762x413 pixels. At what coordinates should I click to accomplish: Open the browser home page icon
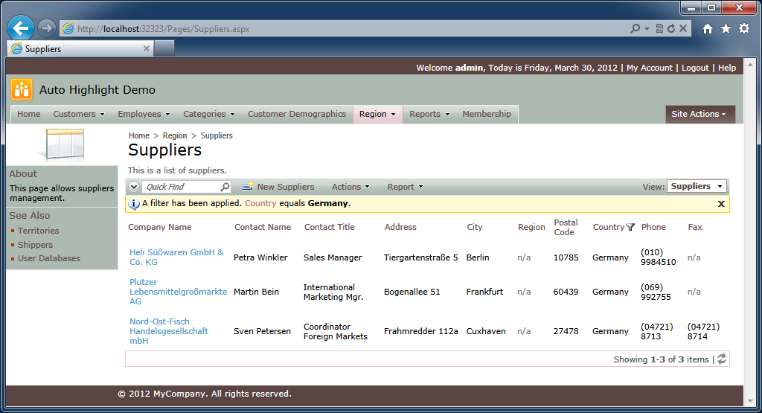coord(708,29)
